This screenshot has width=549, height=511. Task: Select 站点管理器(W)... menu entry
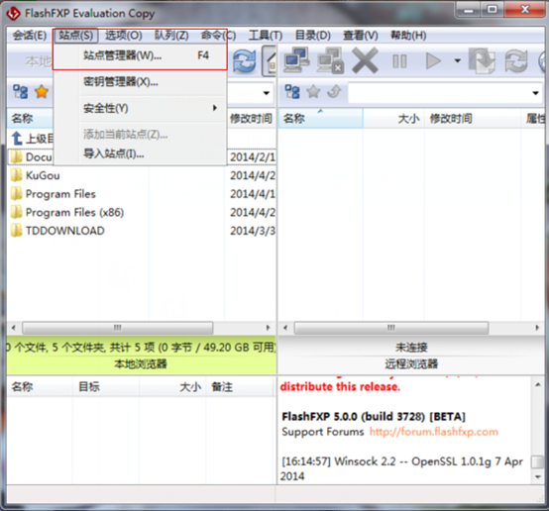pyautogui.click(x=140, y=55)
